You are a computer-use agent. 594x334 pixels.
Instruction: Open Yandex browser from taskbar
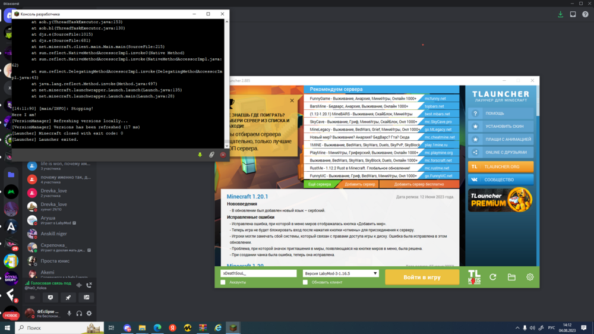pos(172,327)
